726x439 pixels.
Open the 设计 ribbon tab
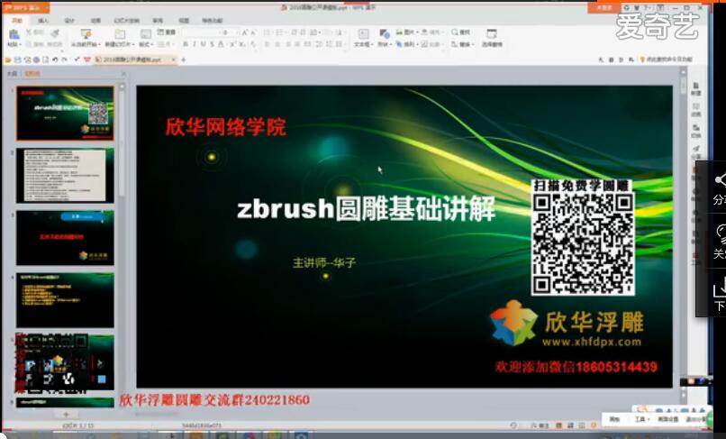click(x=69, y=21)
